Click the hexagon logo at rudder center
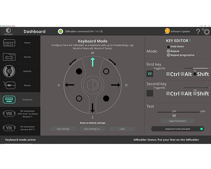The image size is (211, 169). [93, 85]
